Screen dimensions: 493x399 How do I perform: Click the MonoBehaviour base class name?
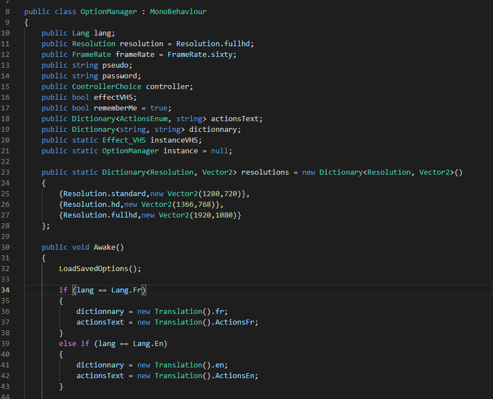point(178,11)
